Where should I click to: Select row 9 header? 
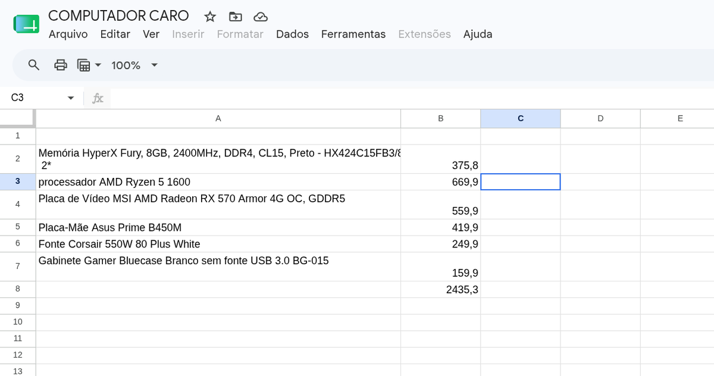[x=18, y=306]
